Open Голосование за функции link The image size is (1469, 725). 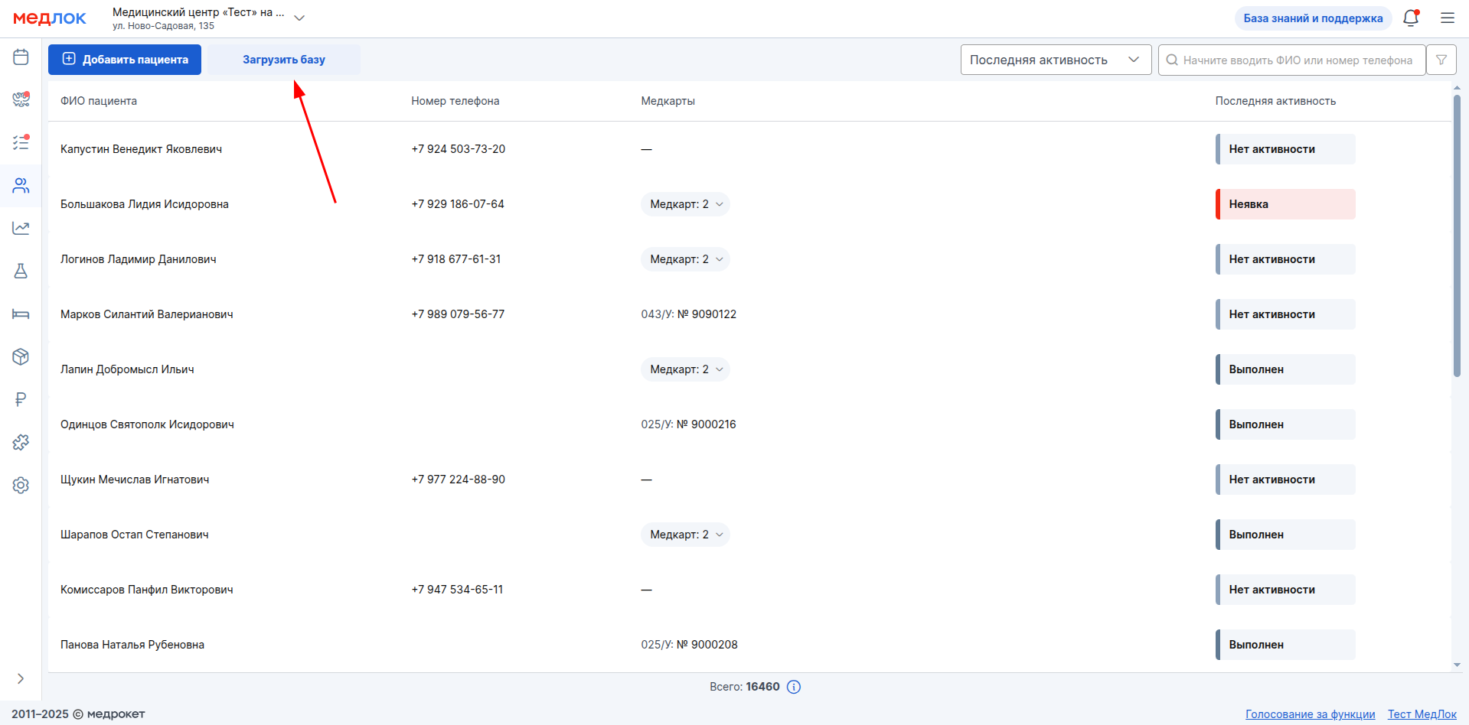(1310, 714)
